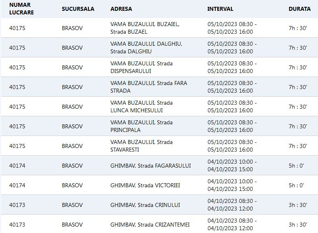The width and height of the screenshot is (318, 233).
Task: Click the GHIMBAV, Strada CRINULUI address
Action: point(145,205)
